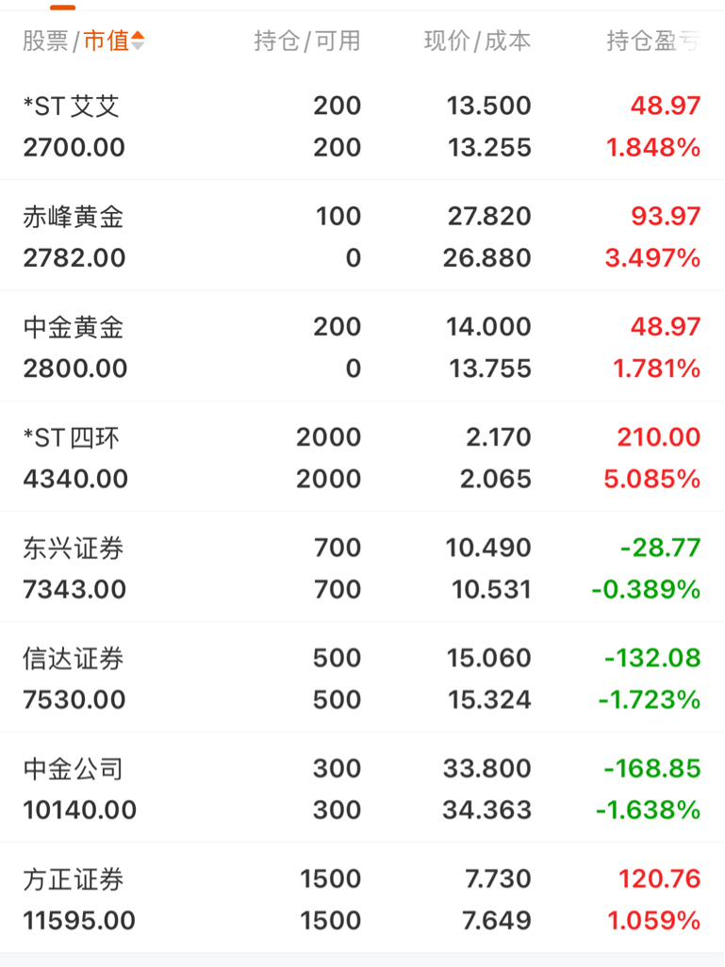Select the 股票 column header
Screen dimensions: 725x967
[x=45, y=41]
